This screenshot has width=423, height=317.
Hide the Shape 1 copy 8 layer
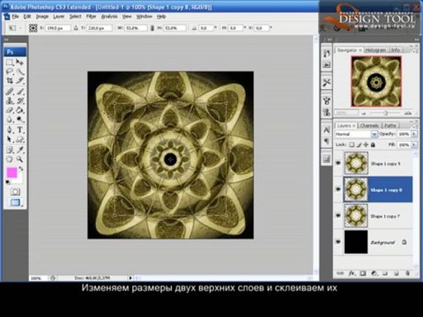coord(338,189)
